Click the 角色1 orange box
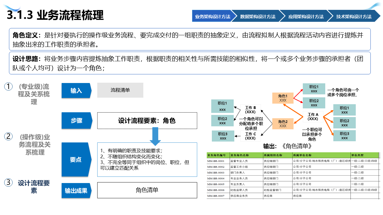The width and height of the screenshot is (383, 215). point(283,98)
